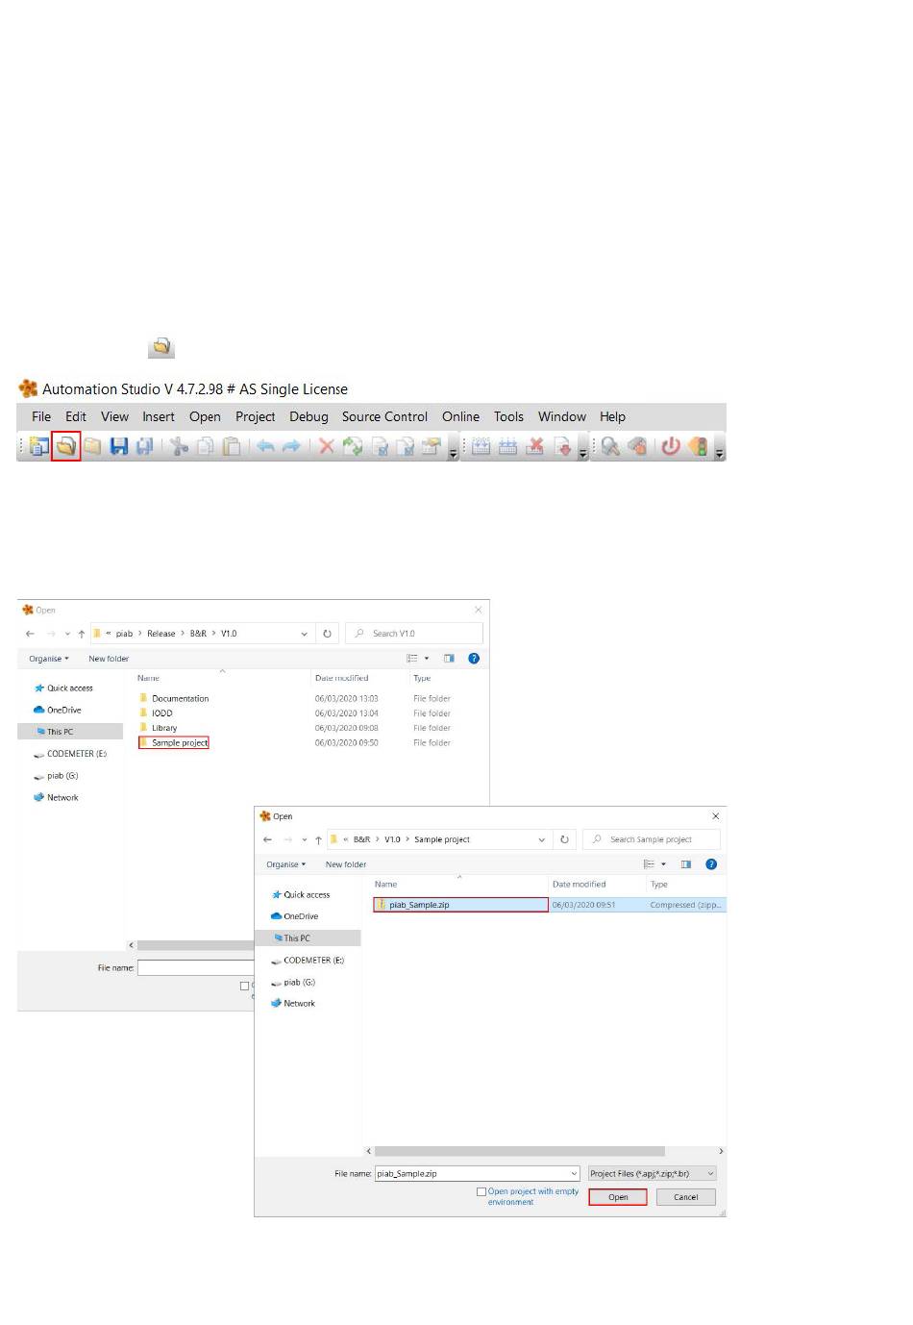
Task: Click the Redo arrow toolbar icon
Action: [291, 446]
